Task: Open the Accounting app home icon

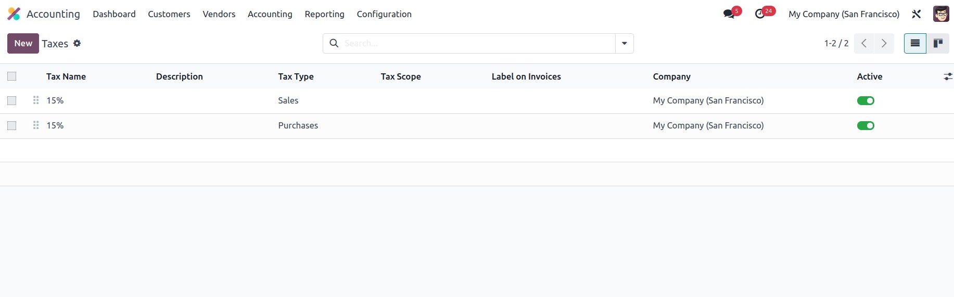Action: point(14,14)
